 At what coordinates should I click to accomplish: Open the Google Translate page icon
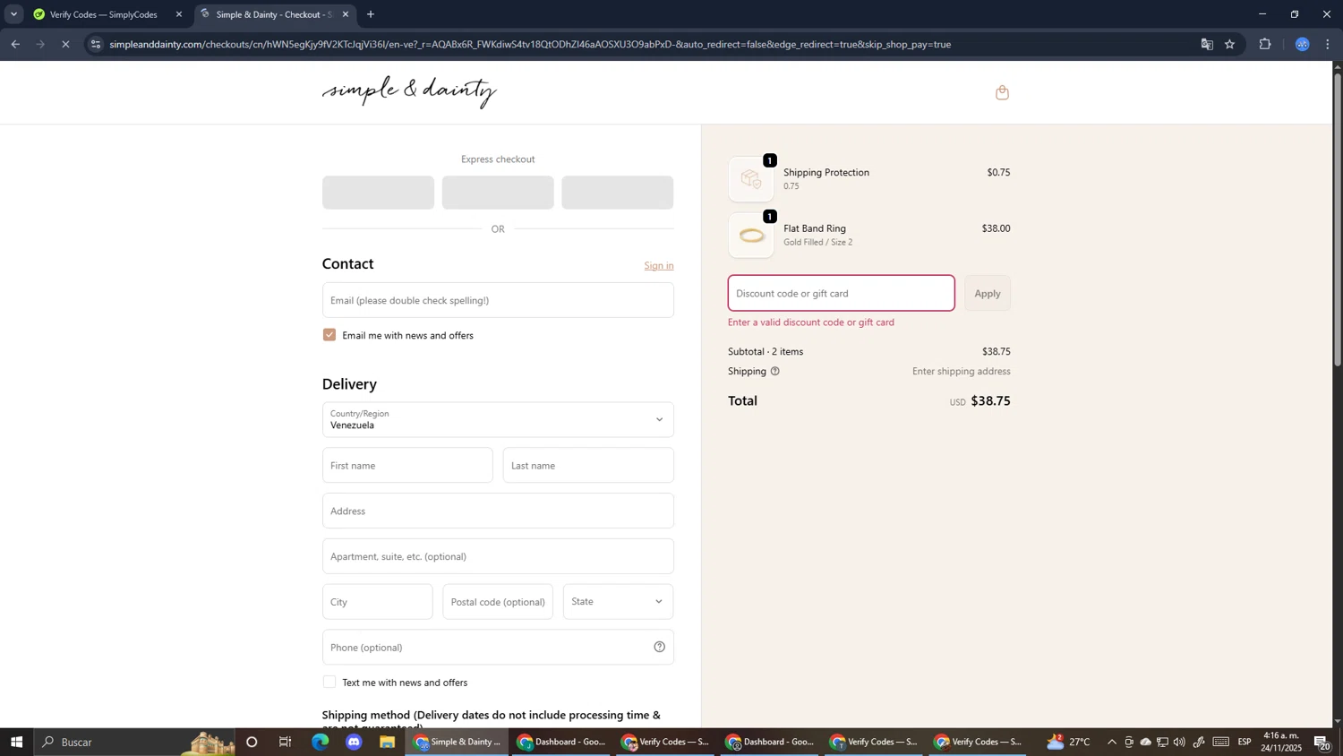point(1206,44)
